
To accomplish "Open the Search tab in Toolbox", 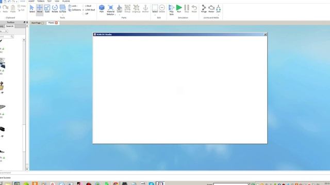I will click(x=9, y=26).
